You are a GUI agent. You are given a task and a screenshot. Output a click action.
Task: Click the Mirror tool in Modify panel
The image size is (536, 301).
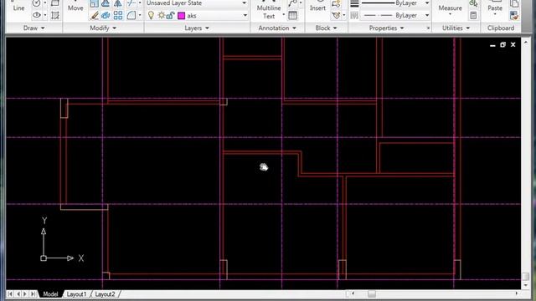(x=117, y=3)
